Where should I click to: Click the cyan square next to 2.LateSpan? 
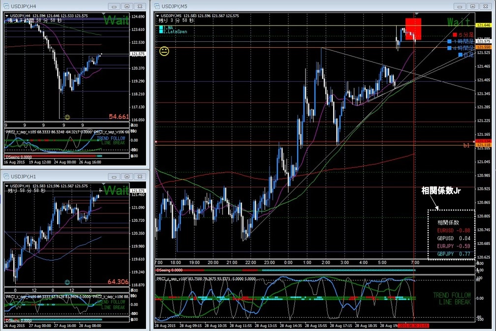(161, 31)
